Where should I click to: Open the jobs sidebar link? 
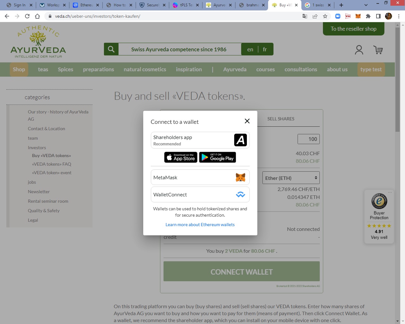(32, 182)
